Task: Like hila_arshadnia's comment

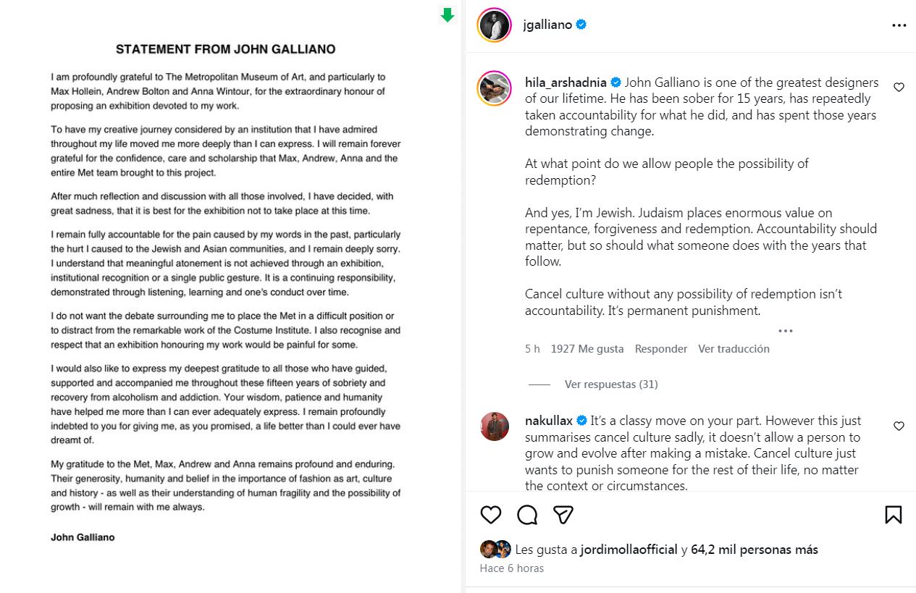Action: pyautogui.click(x=899, y=88)
